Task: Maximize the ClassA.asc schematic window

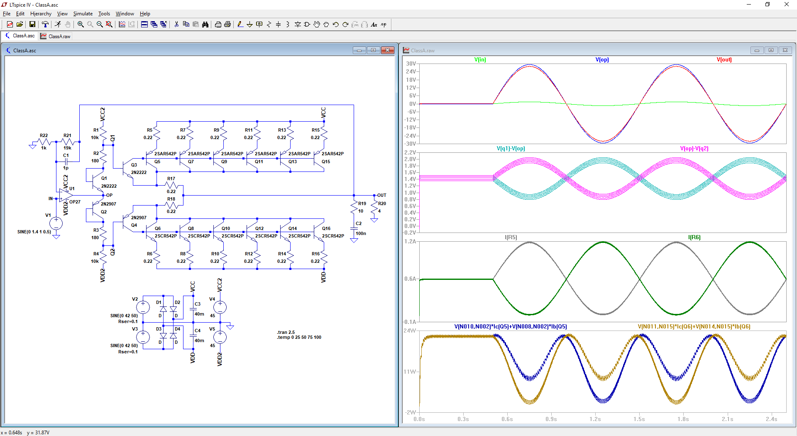Action: (373, 50)
